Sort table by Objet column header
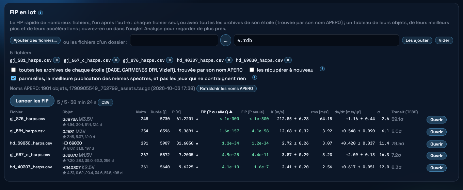 point(67,112)
